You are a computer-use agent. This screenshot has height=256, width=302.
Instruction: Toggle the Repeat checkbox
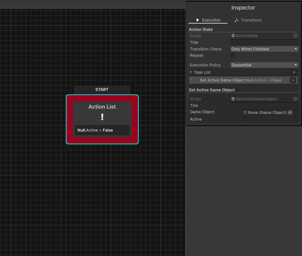pyautogui.click(x=232, y=56)
